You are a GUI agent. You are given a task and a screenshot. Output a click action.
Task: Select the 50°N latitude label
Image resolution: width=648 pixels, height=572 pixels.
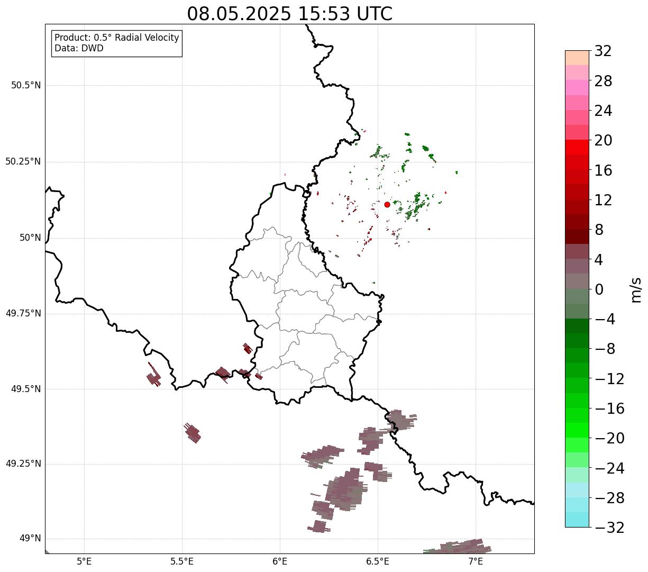[x=30, y=238]
